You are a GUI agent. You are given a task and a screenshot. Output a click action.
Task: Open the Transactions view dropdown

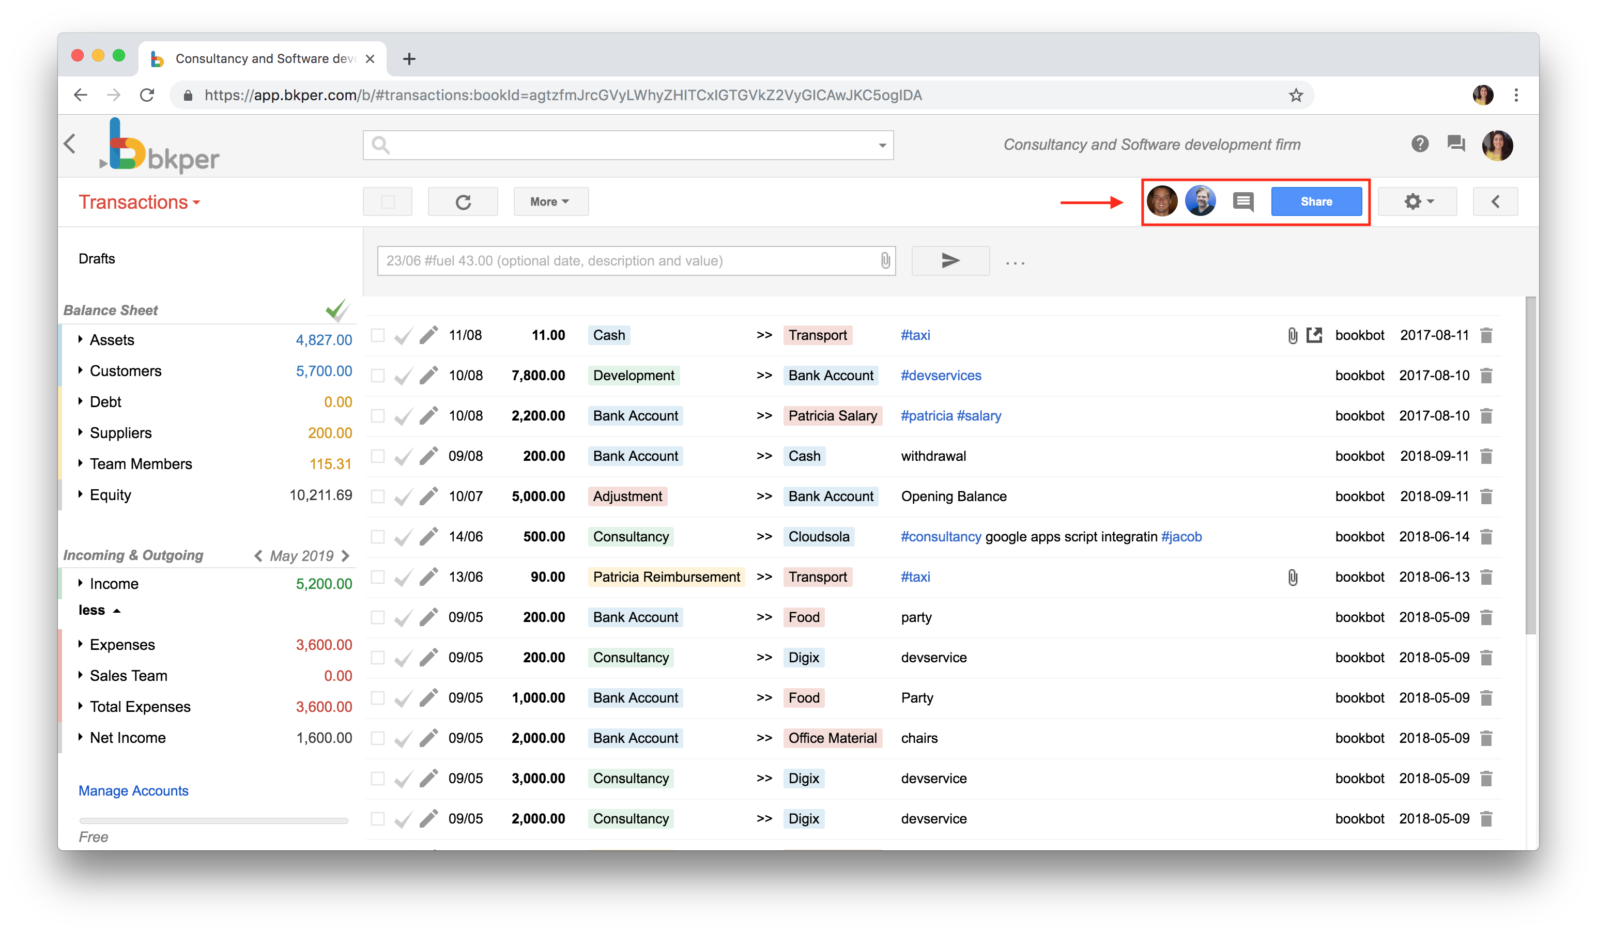pyautogui.click(x=140, y=201)
